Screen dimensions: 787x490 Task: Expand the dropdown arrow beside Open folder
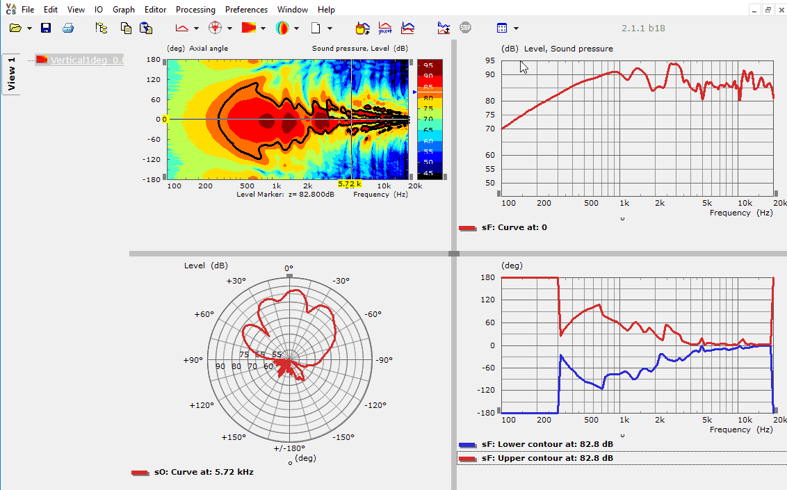[x=30, y=29]
